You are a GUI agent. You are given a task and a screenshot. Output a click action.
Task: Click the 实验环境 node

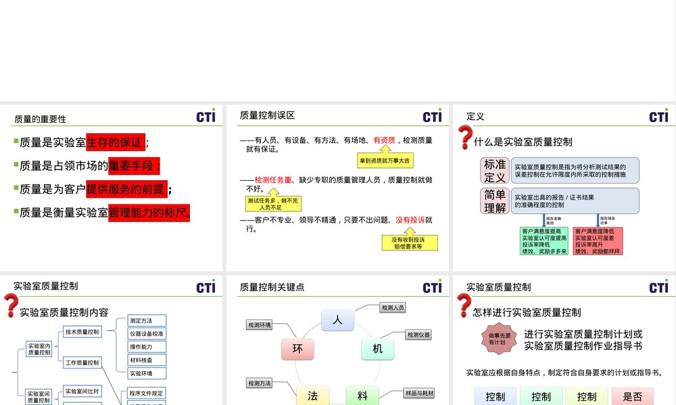point(147,373)
